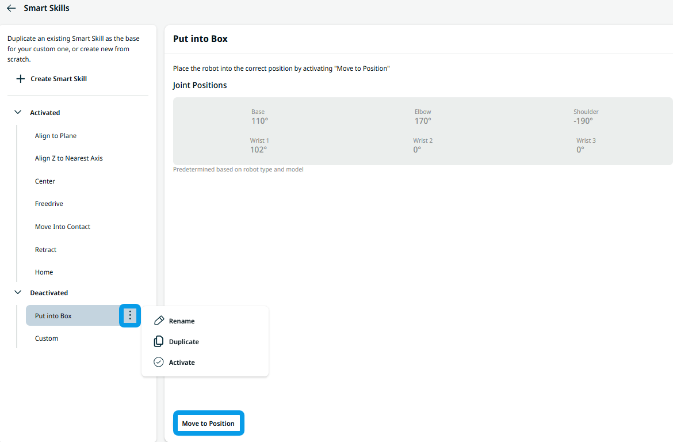This screenshot has height=442, width=673.
Task: Click the pencil Rename icon
Action: [x=159, y=321]
